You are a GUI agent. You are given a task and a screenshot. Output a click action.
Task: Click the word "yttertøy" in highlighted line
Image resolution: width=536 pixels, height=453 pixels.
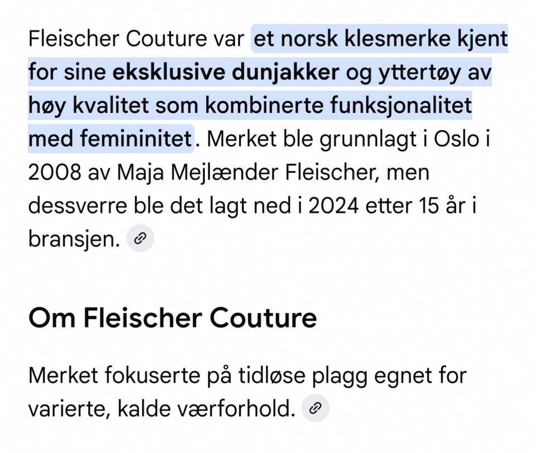[x=419, y=73]
